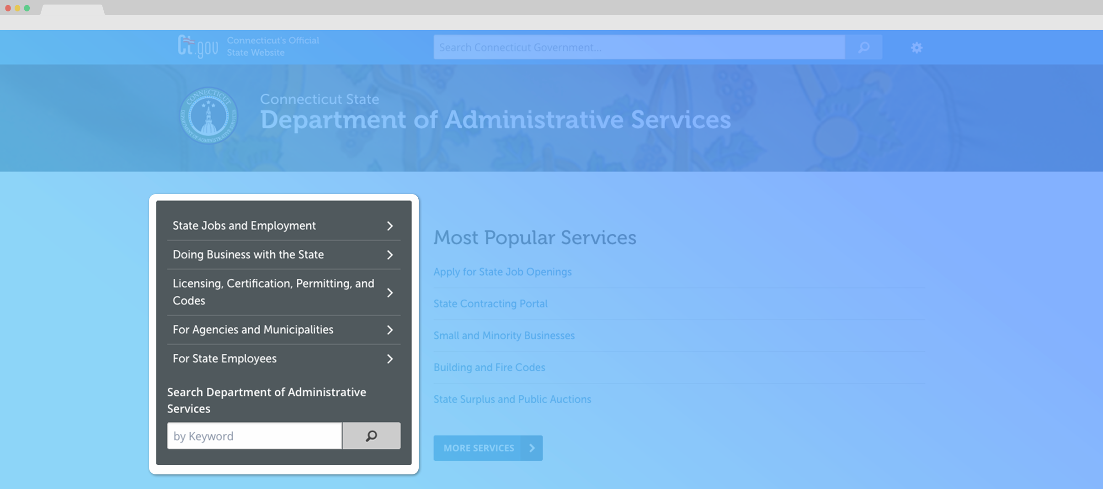Click the Ct.gov logo
The height and width of the screenshot is (489, 1103).
pos(198,46)
